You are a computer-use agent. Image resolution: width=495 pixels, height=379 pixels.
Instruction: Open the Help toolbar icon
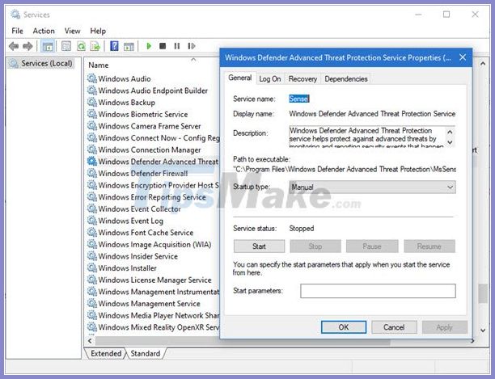(x=114, y=46)
